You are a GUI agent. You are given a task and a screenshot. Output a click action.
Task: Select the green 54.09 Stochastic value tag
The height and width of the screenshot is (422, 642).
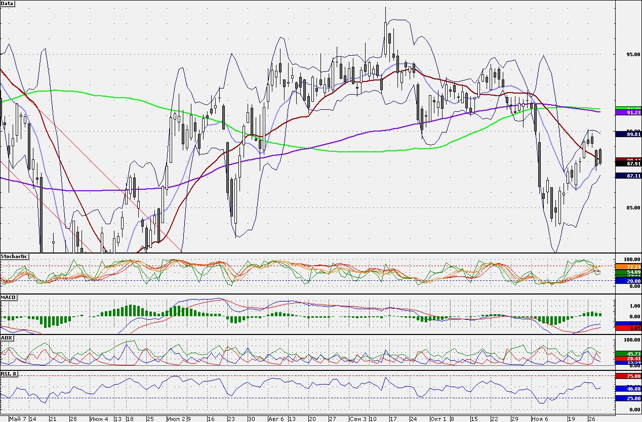point(628,272)
